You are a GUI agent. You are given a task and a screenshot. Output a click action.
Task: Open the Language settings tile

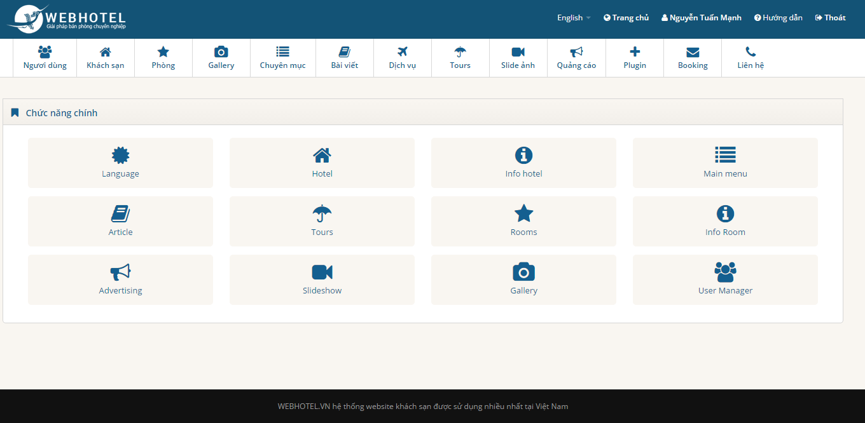tap(120, 163)
